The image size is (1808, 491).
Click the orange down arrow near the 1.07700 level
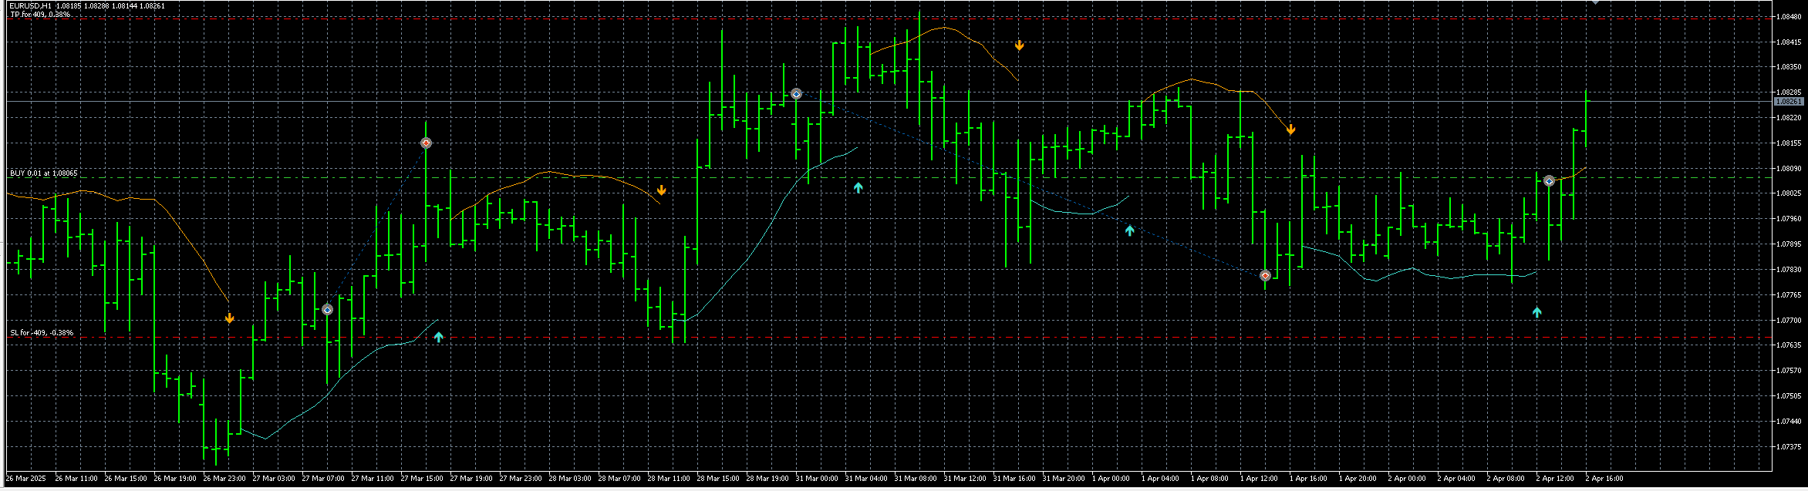(229, 318)
